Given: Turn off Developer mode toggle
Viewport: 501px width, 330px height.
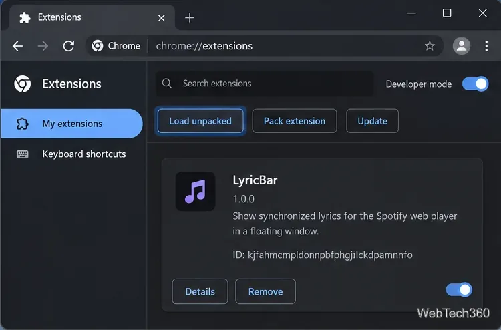Looking at the screenshot, I should point(475,84).
